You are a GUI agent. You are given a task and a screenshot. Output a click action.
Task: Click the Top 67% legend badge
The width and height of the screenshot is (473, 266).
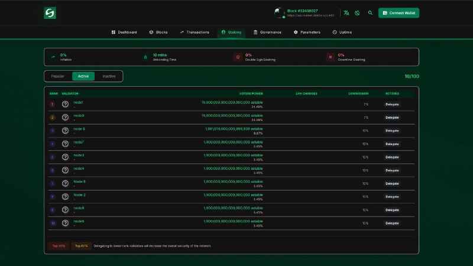click(82, 246)
